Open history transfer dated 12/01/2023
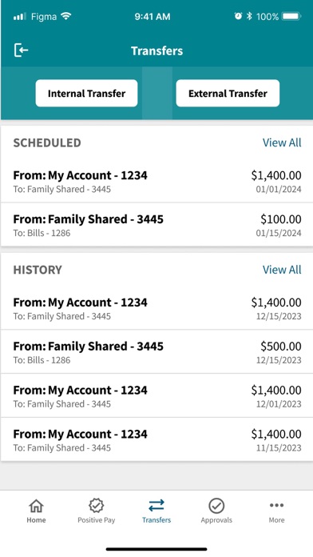 156,395
